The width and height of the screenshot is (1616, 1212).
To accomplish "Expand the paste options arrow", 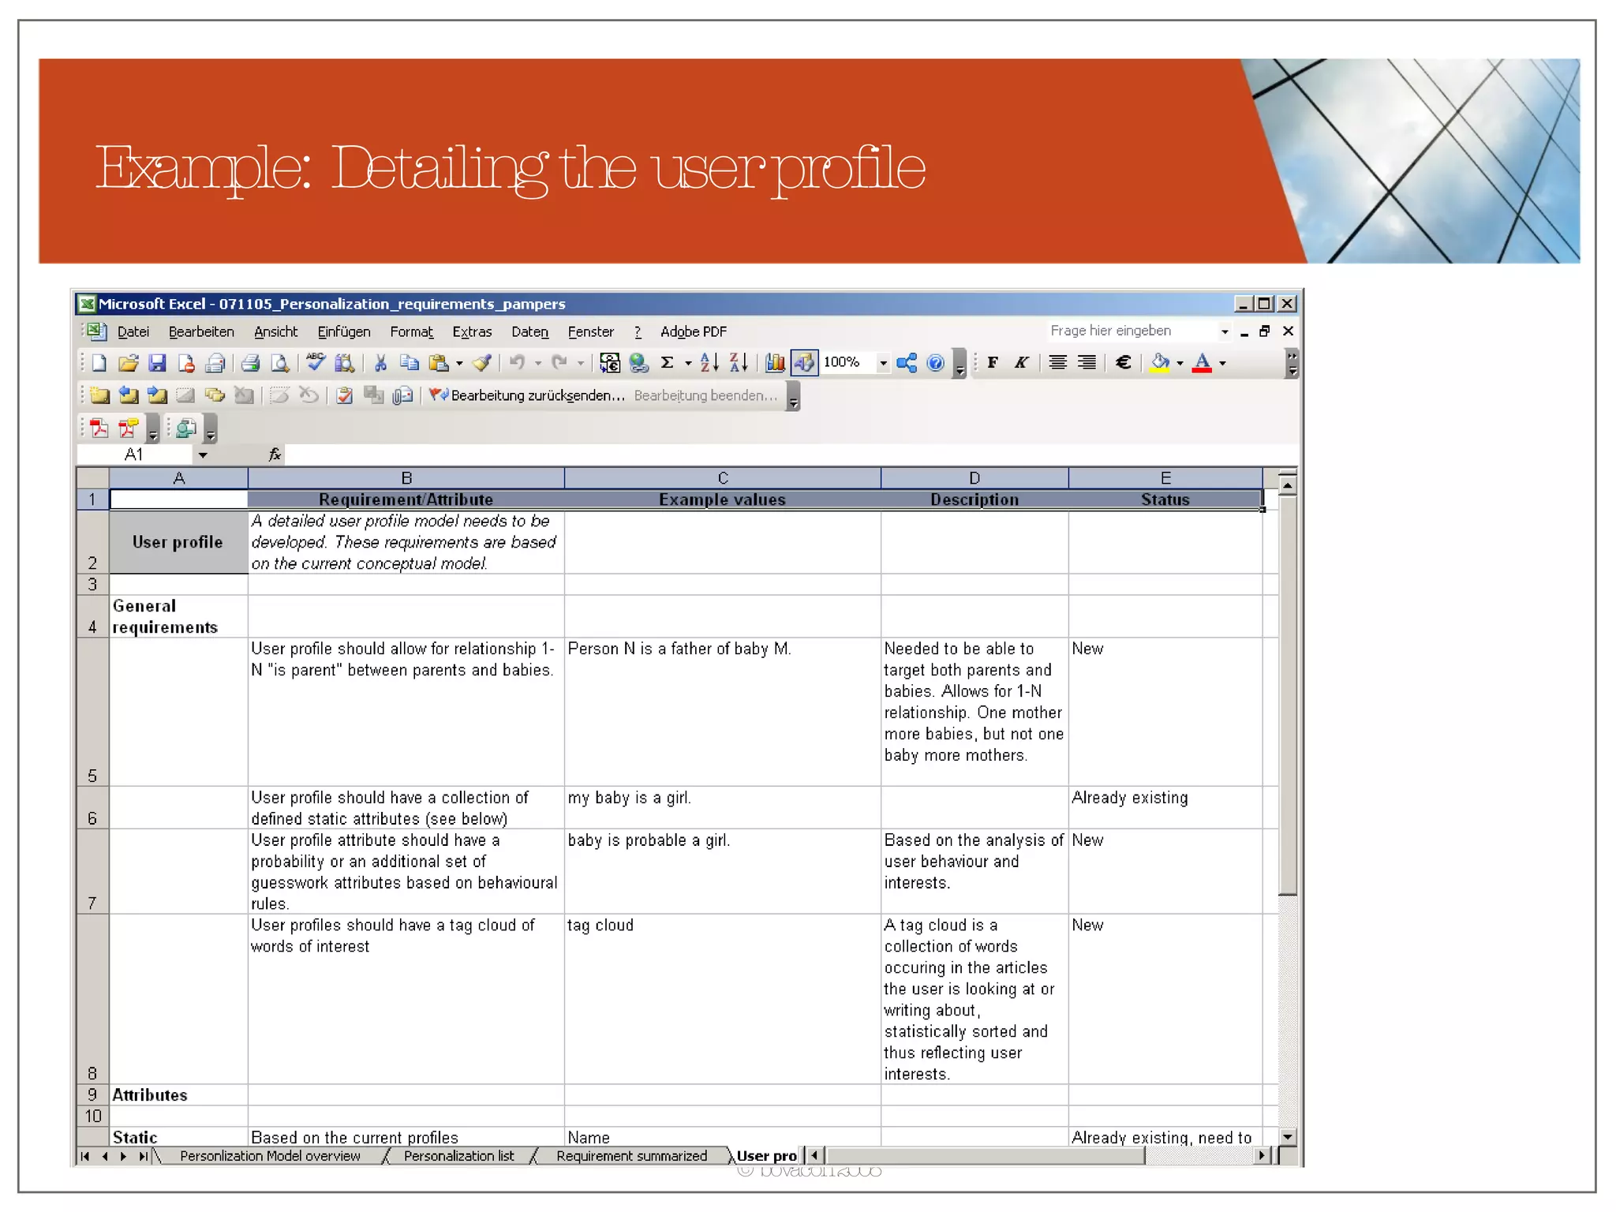I will 458,363.
